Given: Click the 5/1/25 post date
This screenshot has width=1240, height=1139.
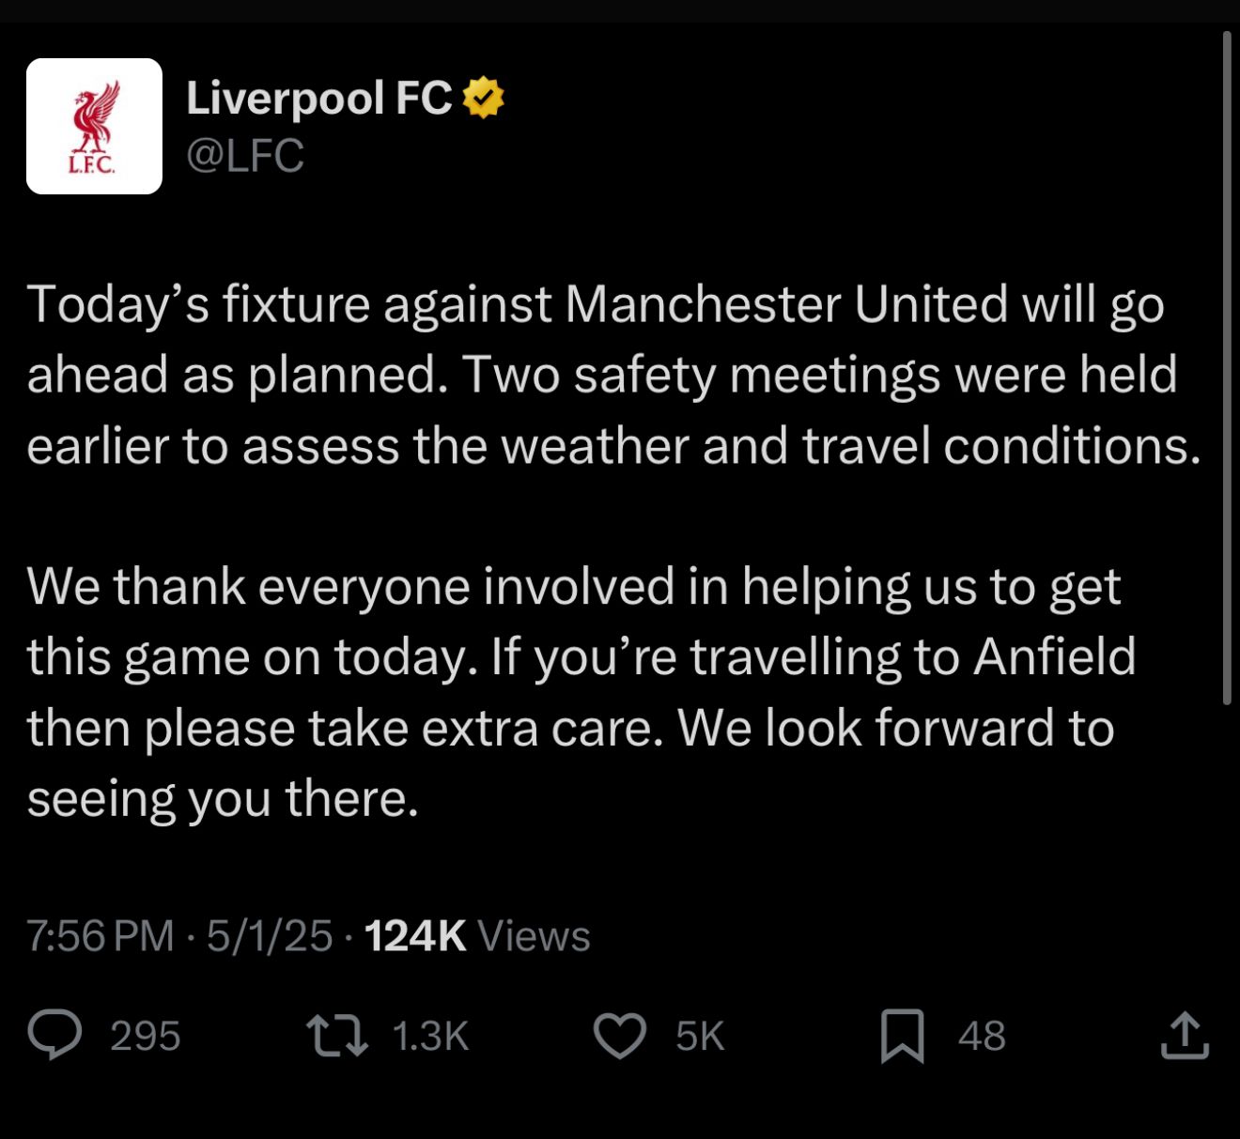Looking at the screenshot, I should click(270, 935).
